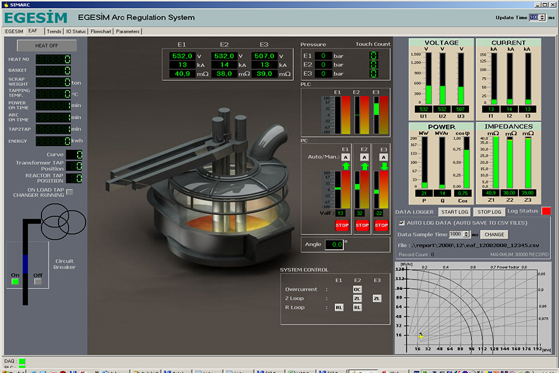Stop electrode E2 with red STOP button

point(361,225)
